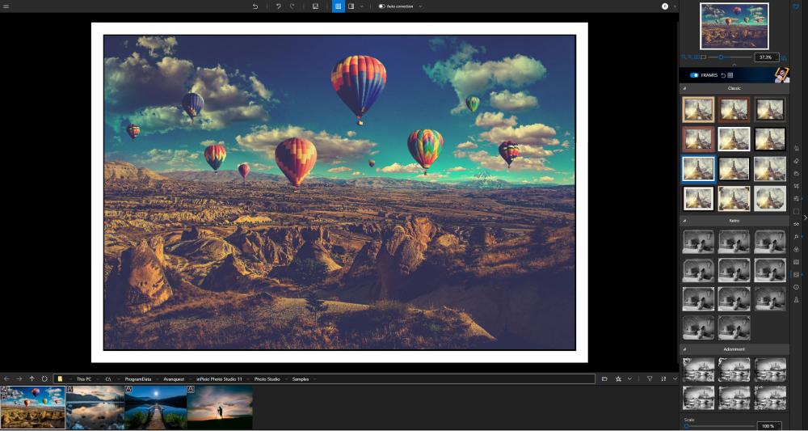This screenshot has height=431, width=808.
Task: Click the Samples folder in path bar
Action: pyautogui.click(x=300, y=378)
